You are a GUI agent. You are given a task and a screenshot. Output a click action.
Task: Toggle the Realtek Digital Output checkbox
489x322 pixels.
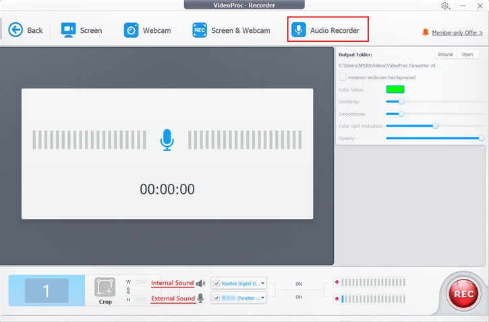[217, 284]
